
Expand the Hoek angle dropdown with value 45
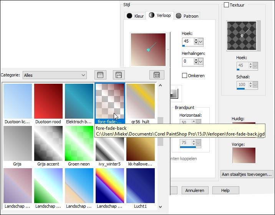click(201, 41)
